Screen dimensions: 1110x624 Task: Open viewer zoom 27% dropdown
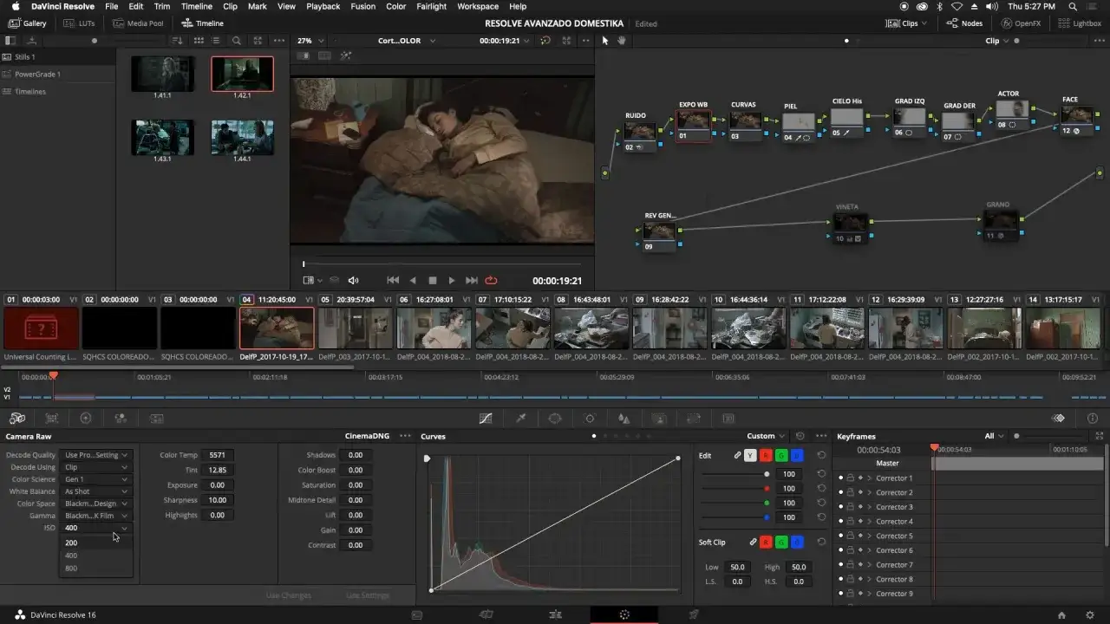310,41
